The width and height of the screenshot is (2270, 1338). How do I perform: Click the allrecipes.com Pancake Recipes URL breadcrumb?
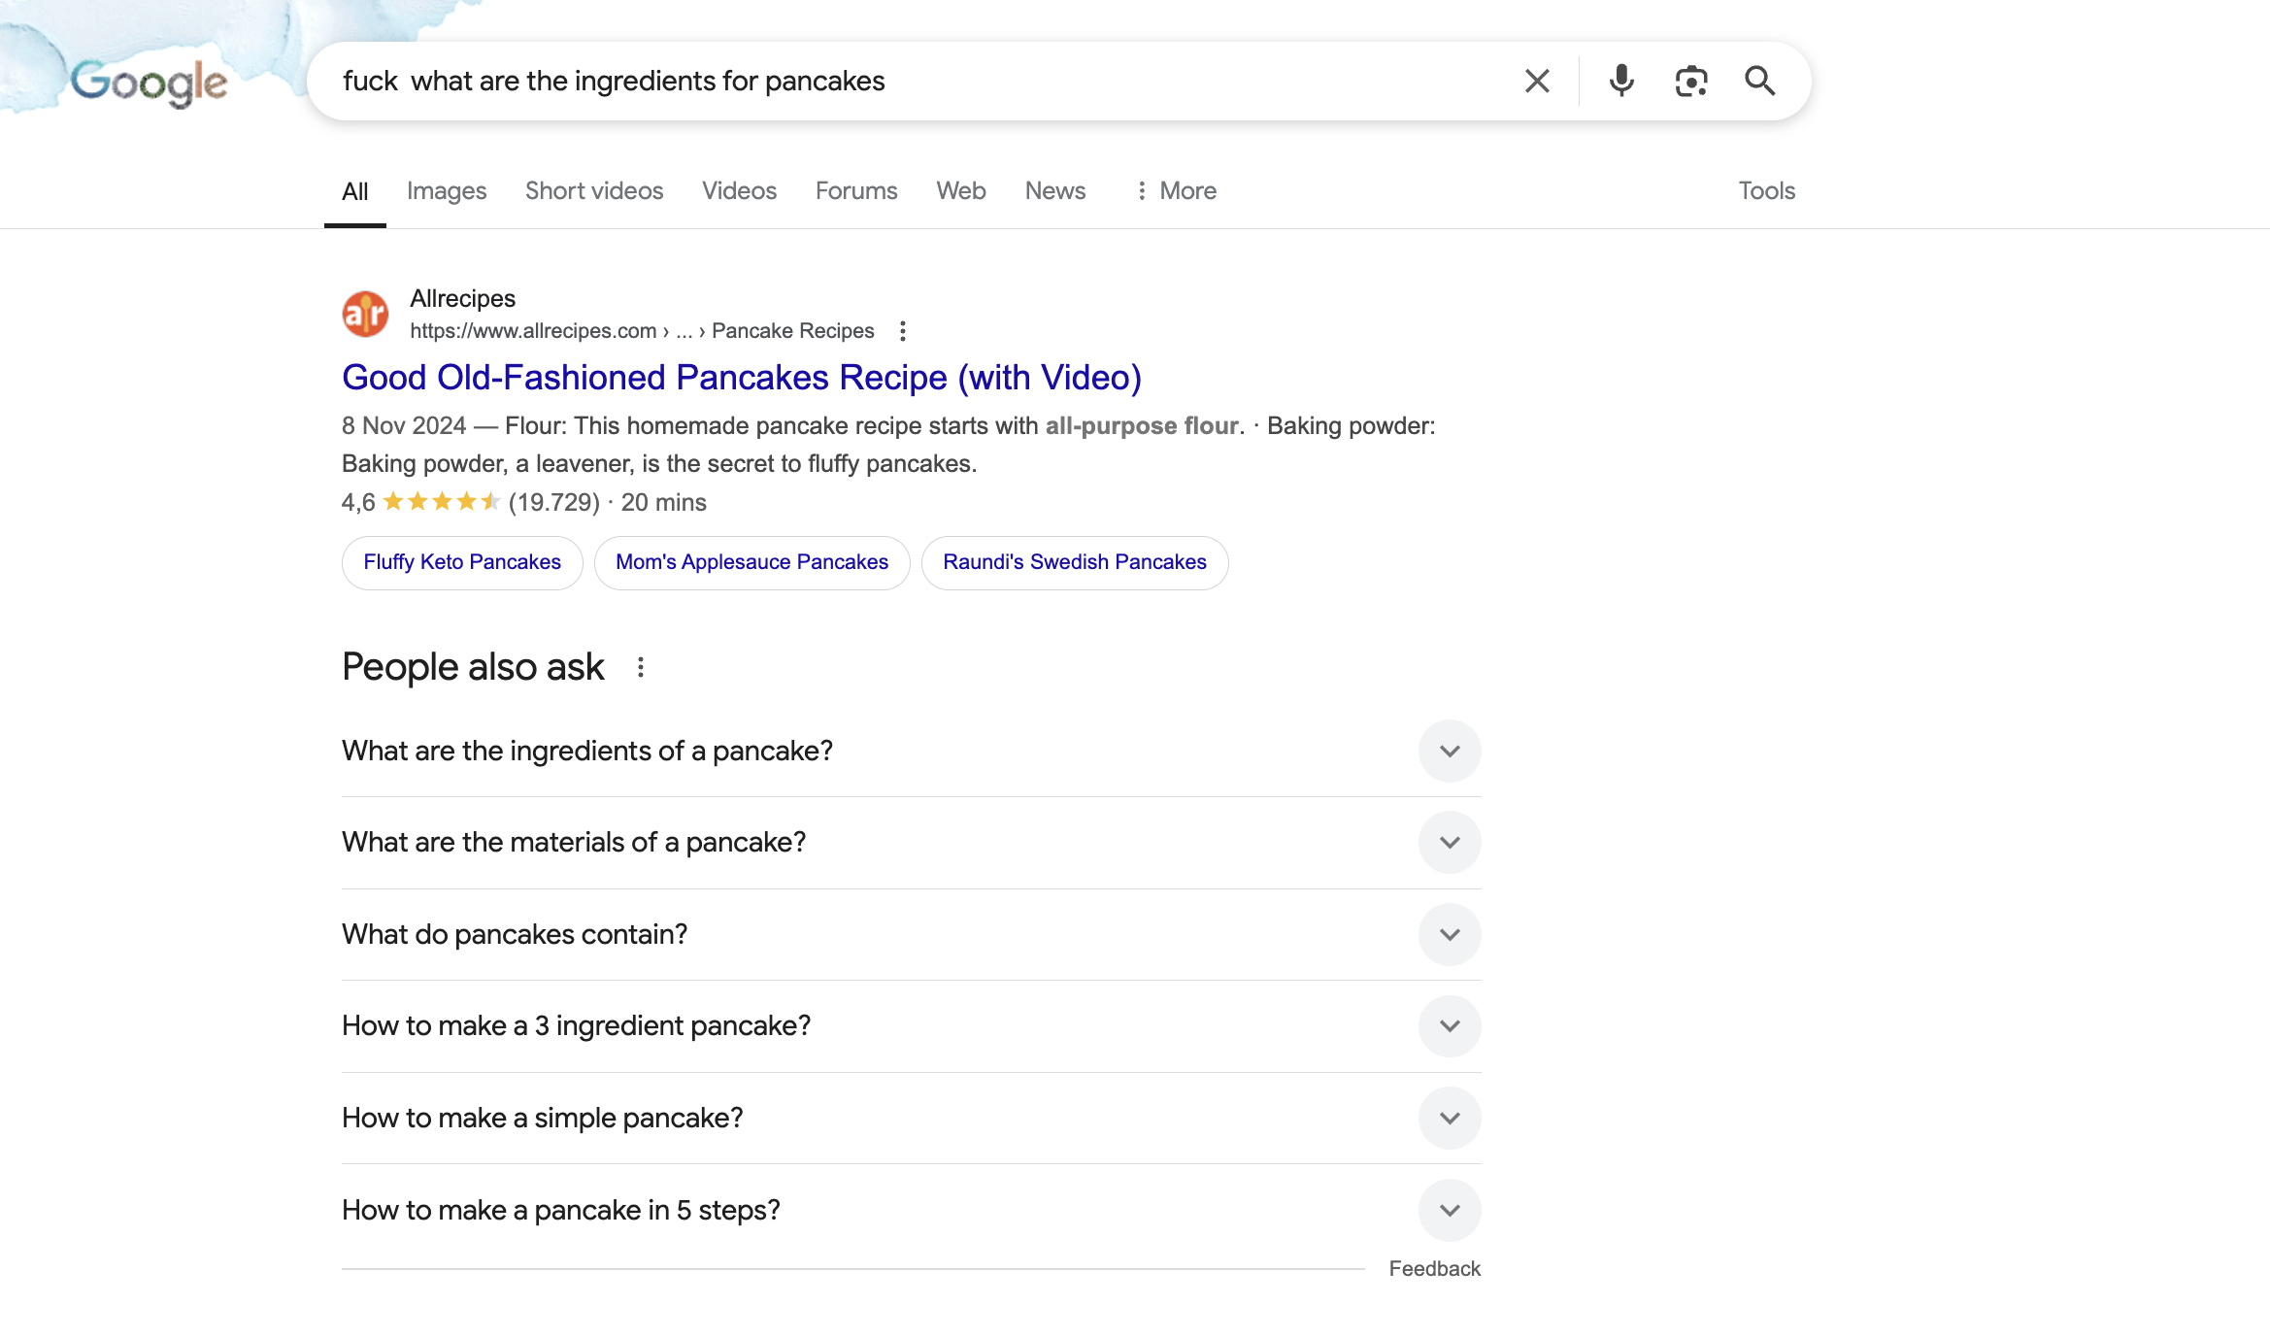coord(642,331)
